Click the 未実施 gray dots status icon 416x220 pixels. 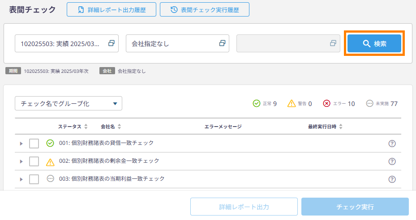point(369,103)
